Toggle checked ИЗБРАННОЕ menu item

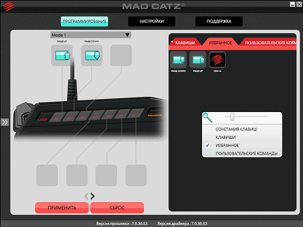[227, 145]
